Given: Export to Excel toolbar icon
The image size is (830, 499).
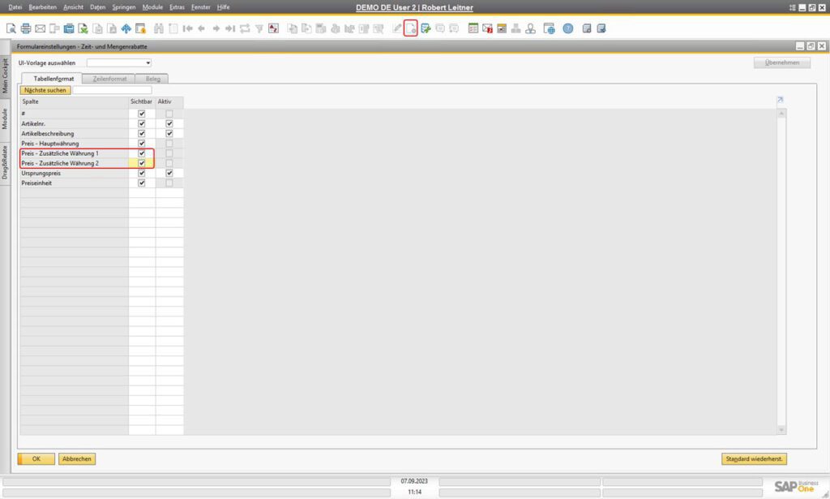Looking at the screenshot, I should tap(83, 28).
